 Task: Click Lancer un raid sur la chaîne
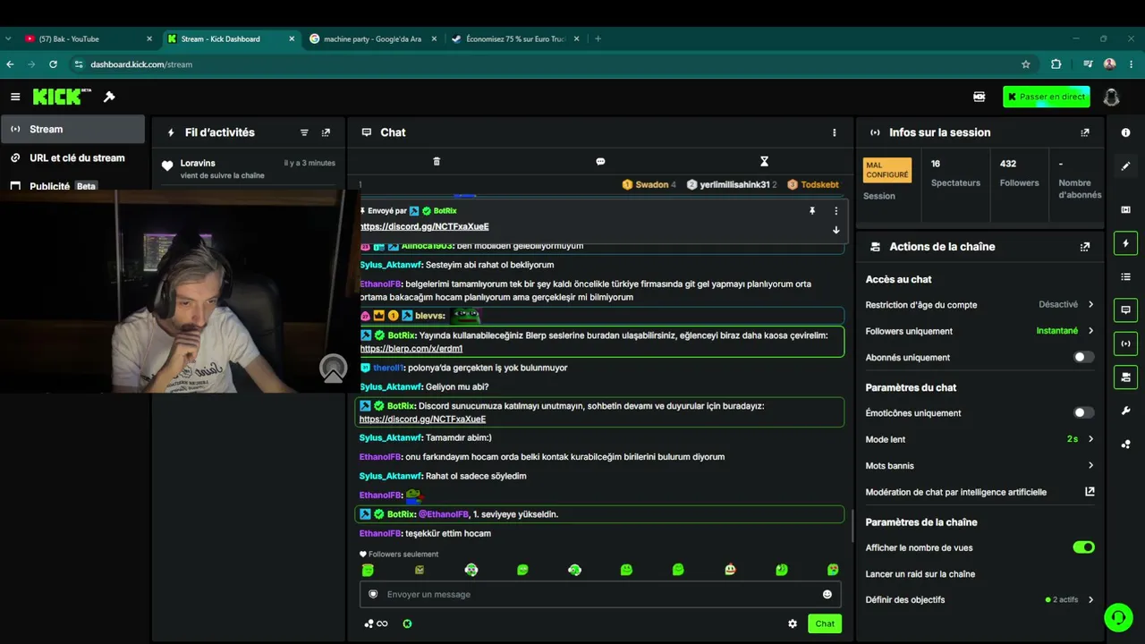pos(920,574)
